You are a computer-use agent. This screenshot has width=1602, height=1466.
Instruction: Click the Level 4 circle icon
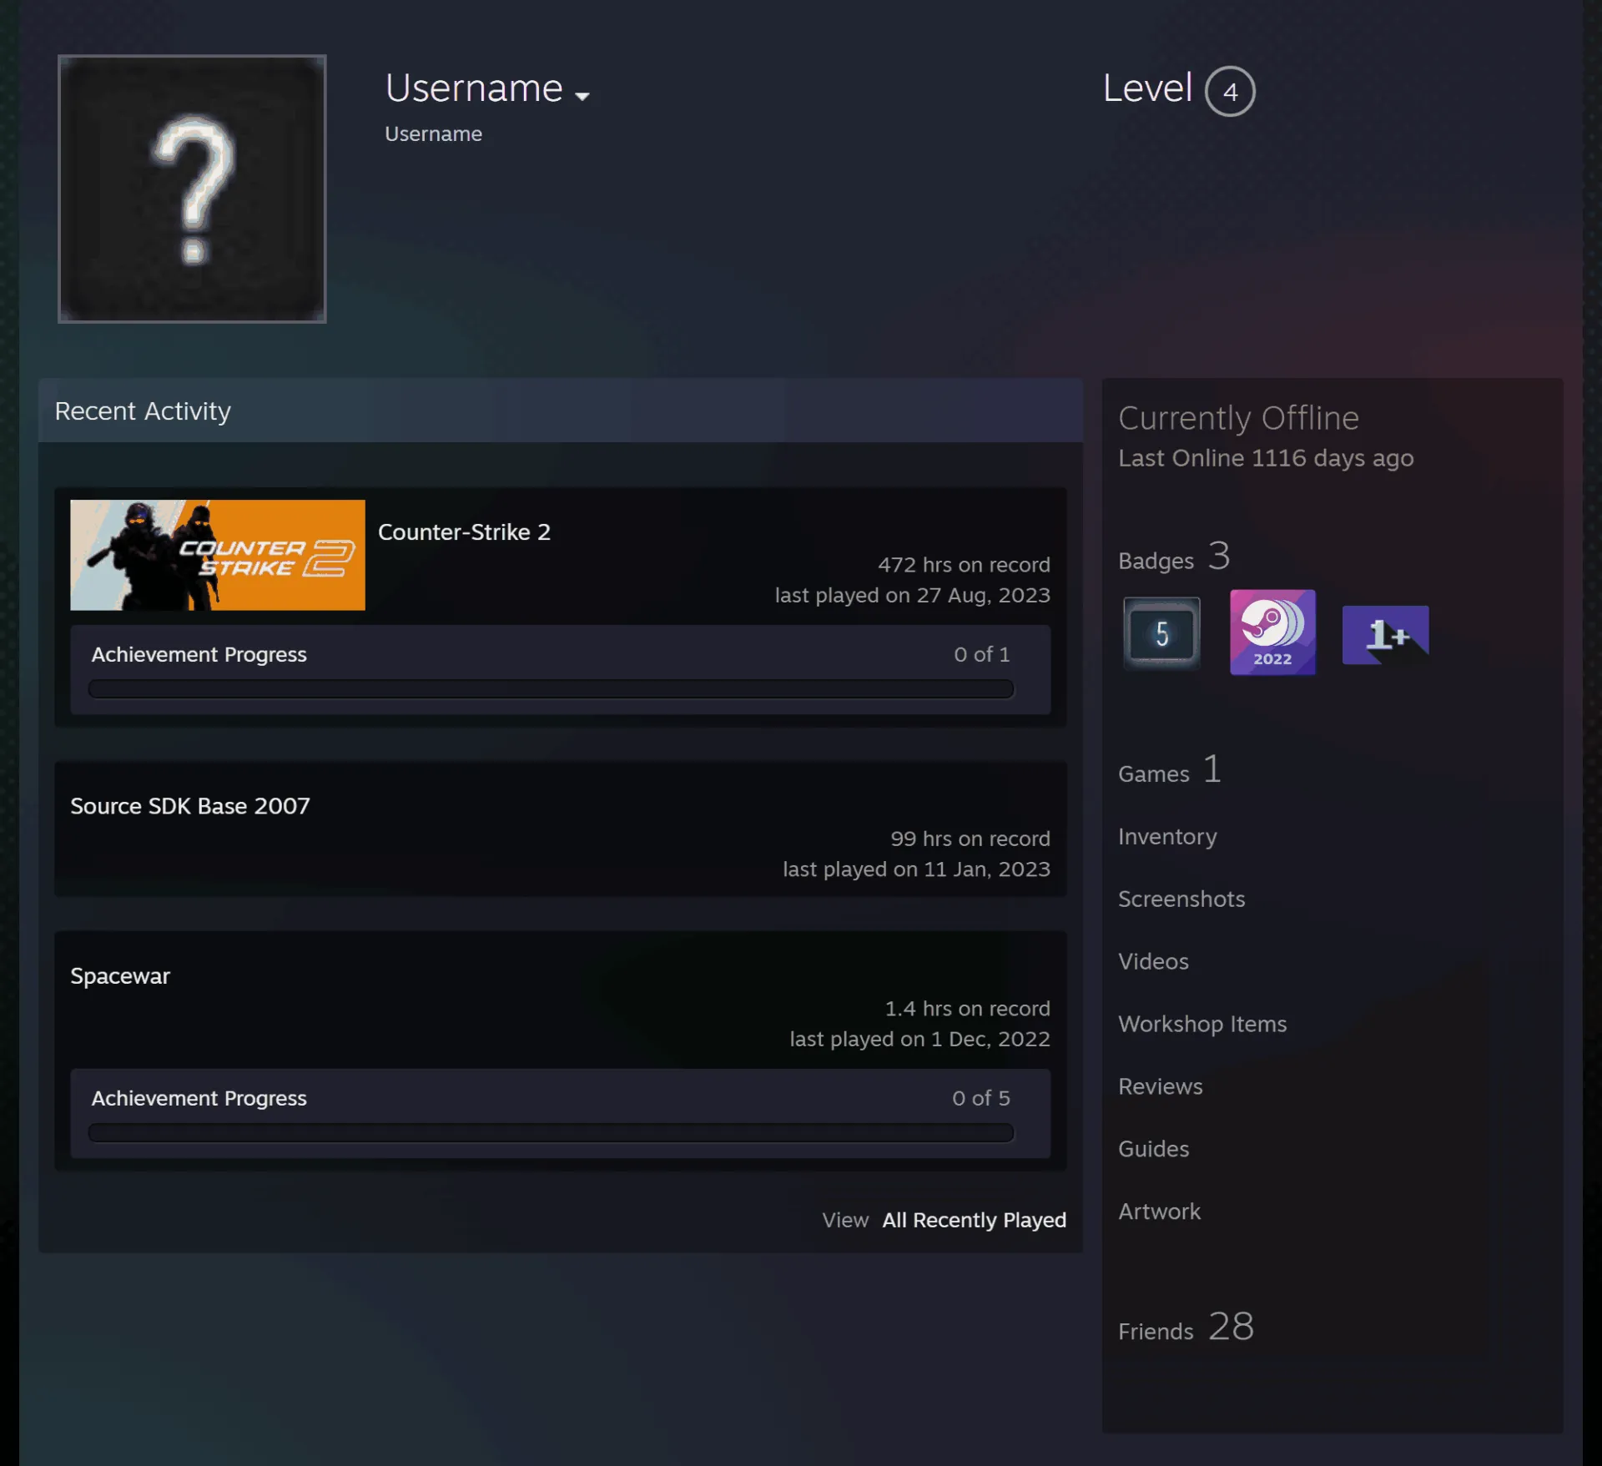pos(1230,91)
